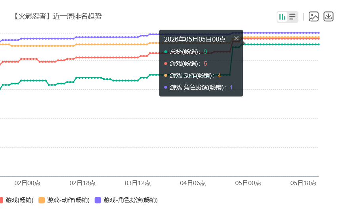Toggle 游戏-动作(畅销) legend series
This screenshot has height=212, width=340.
point(64,200)
